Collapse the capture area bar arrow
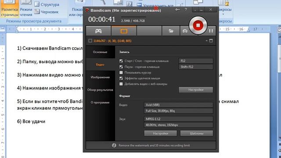Viewport: 281px width, 158px height. 207,41
